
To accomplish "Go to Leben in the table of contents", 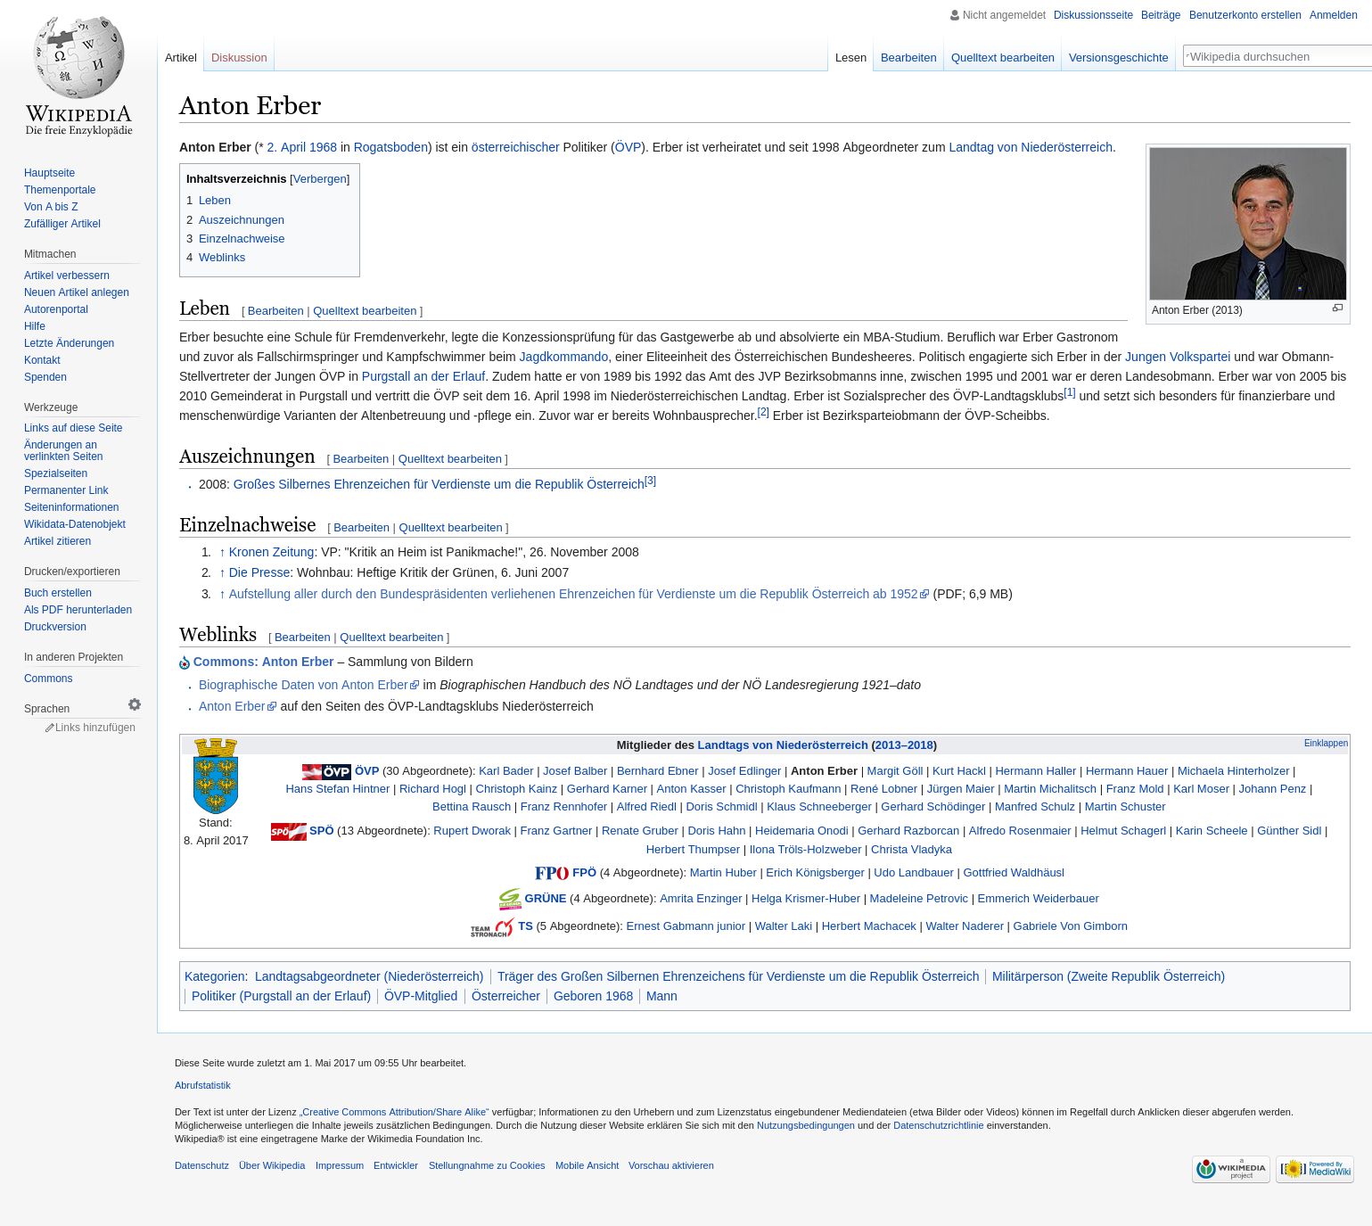I will click(x=215, y=201).
